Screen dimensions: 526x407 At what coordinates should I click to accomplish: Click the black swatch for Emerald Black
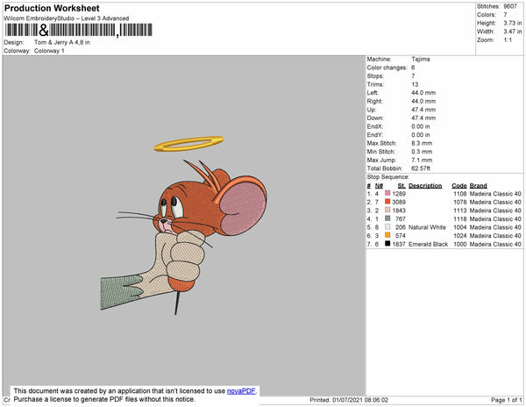click(x=387, y=244)
